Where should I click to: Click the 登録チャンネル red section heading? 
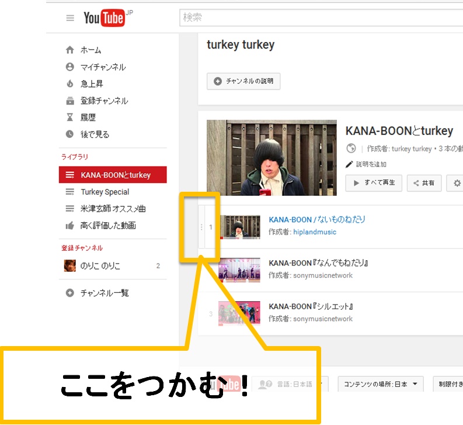[x=82, y=248]
